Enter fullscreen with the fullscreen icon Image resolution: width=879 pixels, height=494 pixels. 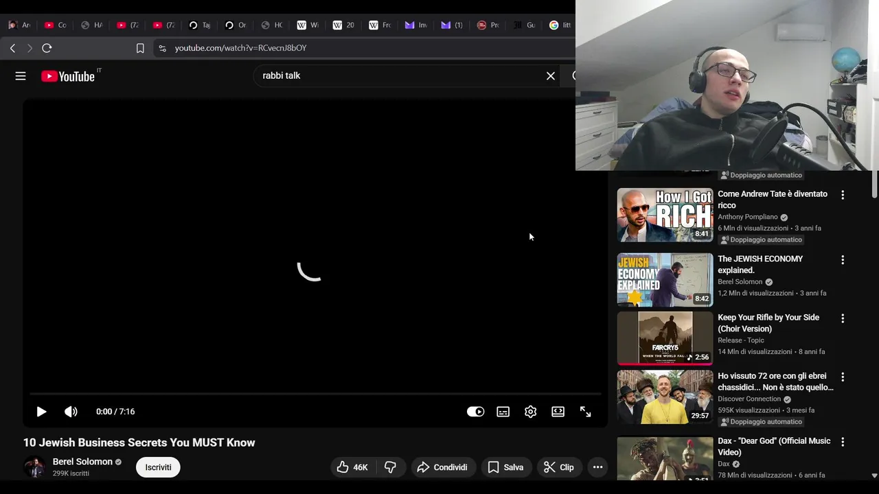point(585,412)
